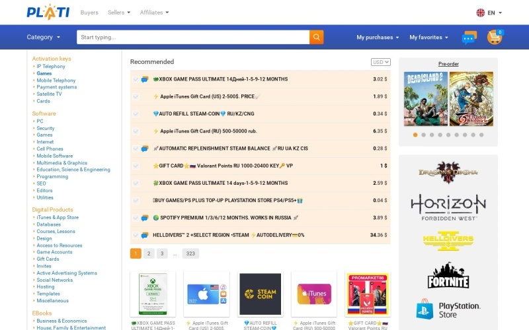Open the PlayStation Store logo banner
This screenshot has width=529, height=330.
pyautogui.click(x=448, y=309)
